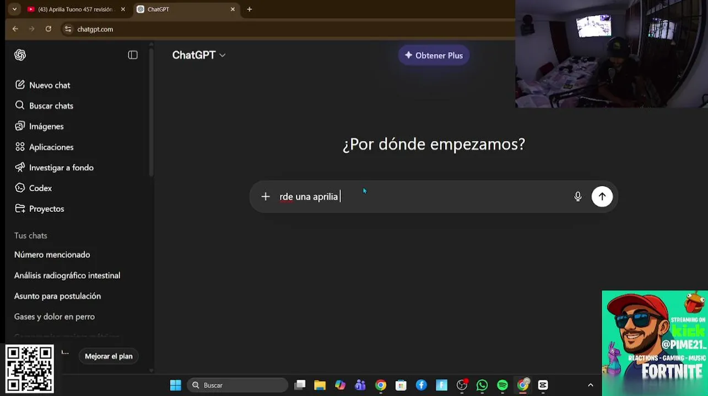
Task: Click the Obtener Plus button
Action: [434, 56]
